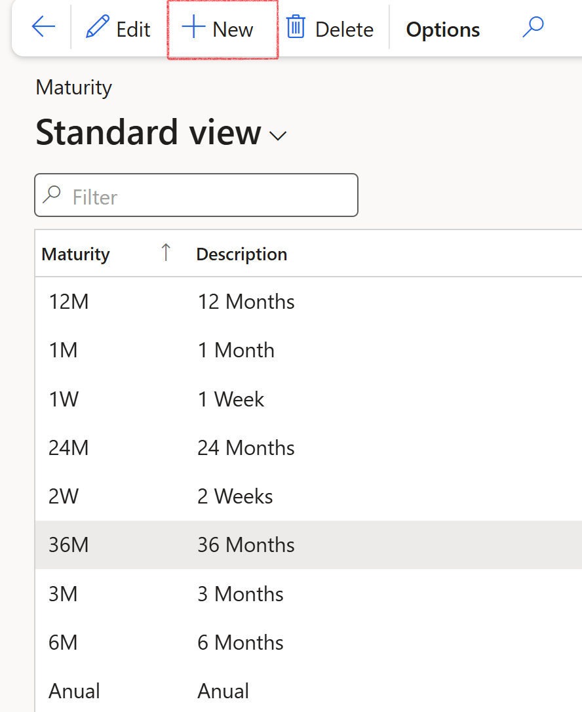Select the highlighted 36M row
Screen dimensions: 582x712
(x=69, y=545)
